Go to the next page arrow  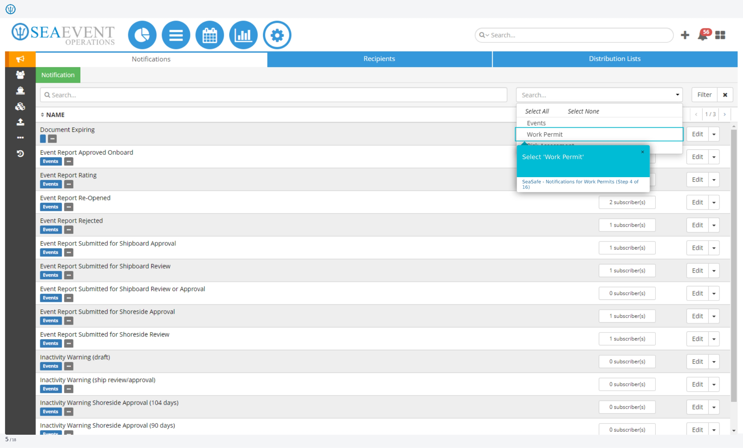click(725, 114)
